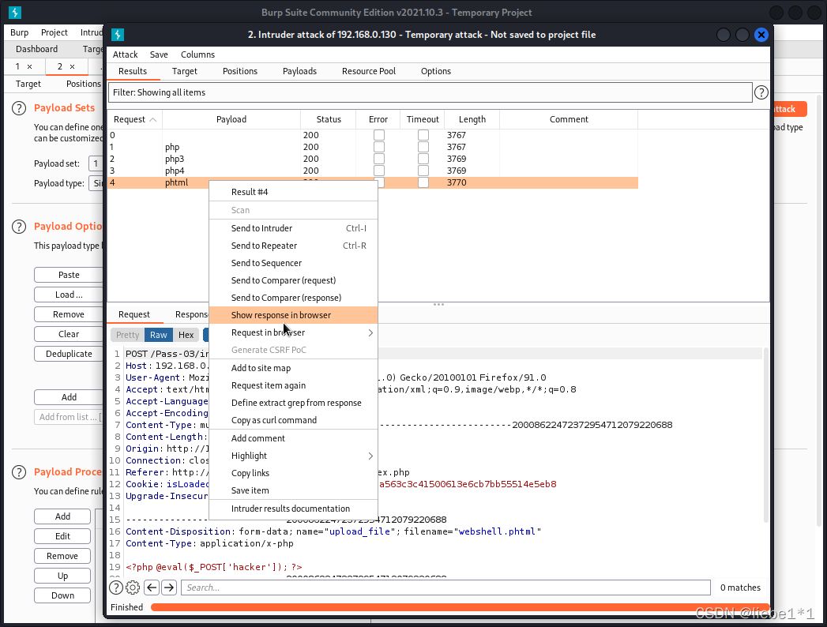The image size is (827, 627).
Task: Switch to Resource Pool tab
Action: click(369, 71)
